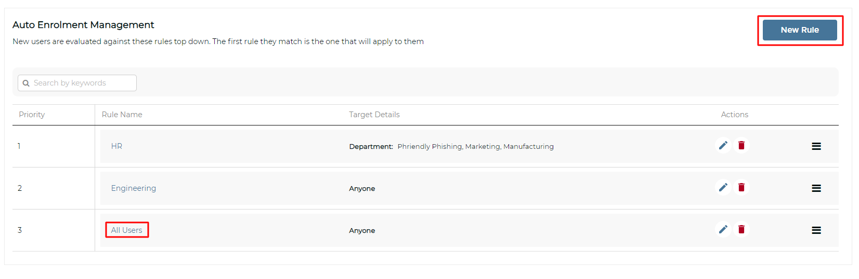Focus the Search by keywords field
This screenshot has height=279, width=859.
[x=77, y=83]
